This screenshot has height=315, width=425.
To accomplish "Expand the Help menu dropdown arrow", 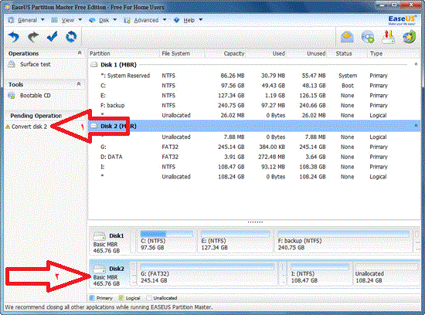I will click(x=201, y=20).
